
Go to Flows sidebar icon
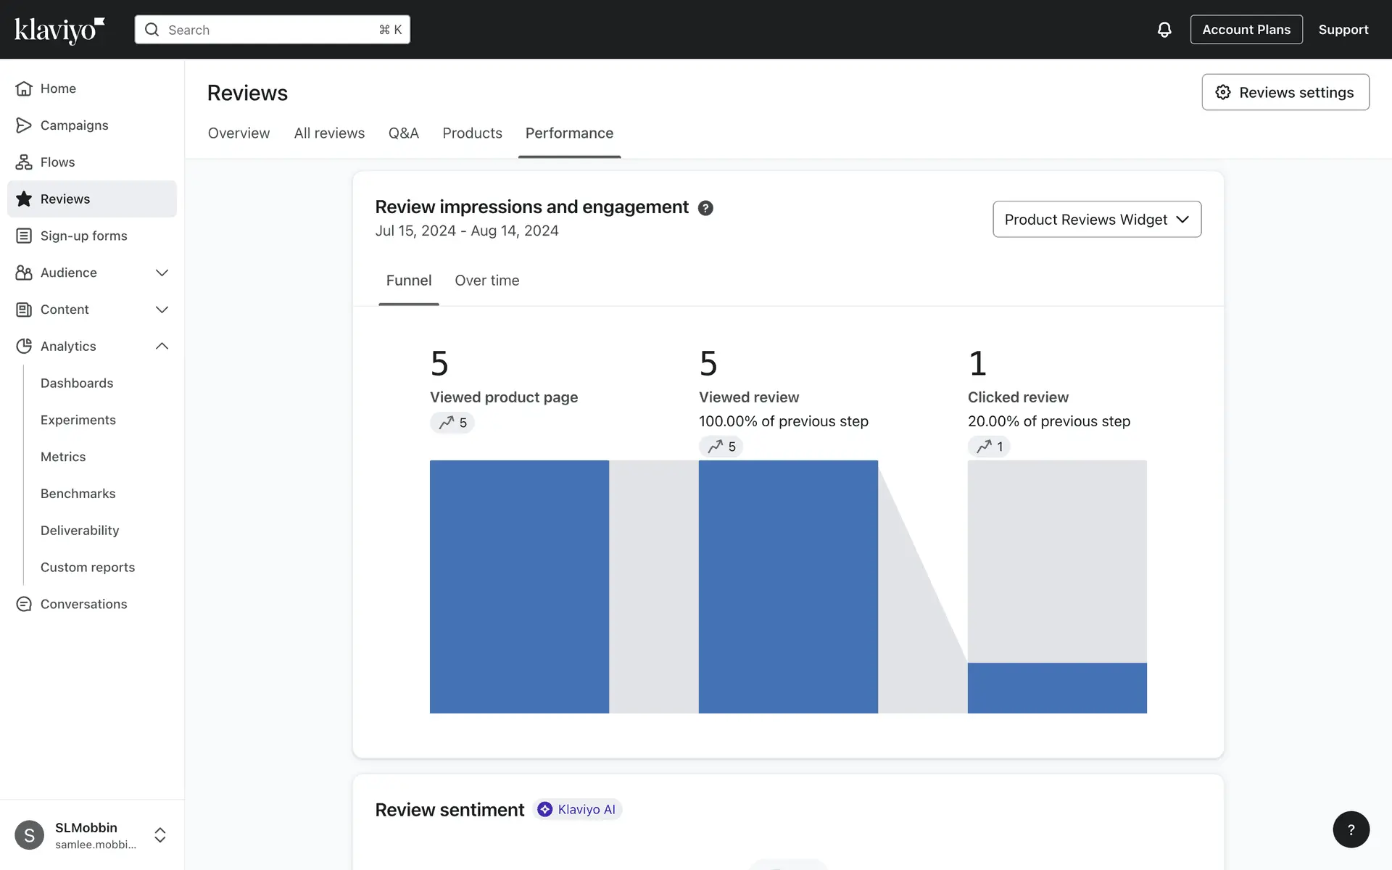(x=24, y=162)
